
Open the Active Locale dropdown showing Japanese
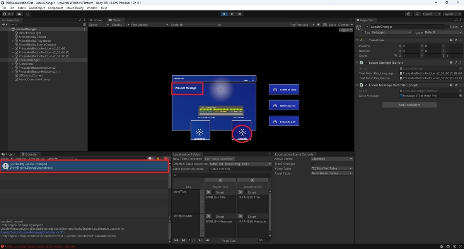pyautogui.click(x=332, y=159)
